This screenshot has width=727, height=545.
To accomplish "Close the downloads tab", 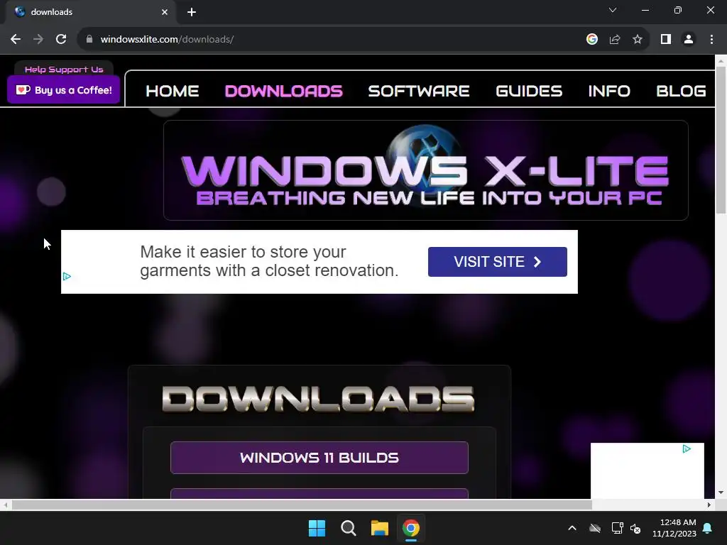I will [165, 12].
